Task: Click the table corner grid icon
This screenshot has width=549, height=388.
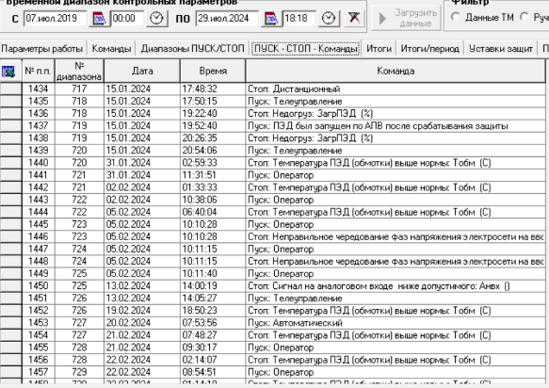Action: click(9, 71)
